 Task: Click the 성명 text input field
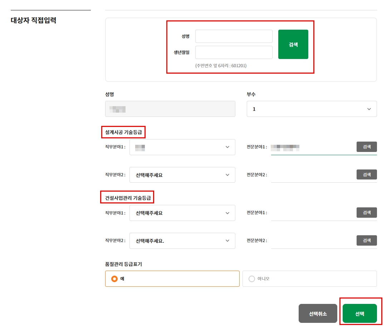pos(234,36)
